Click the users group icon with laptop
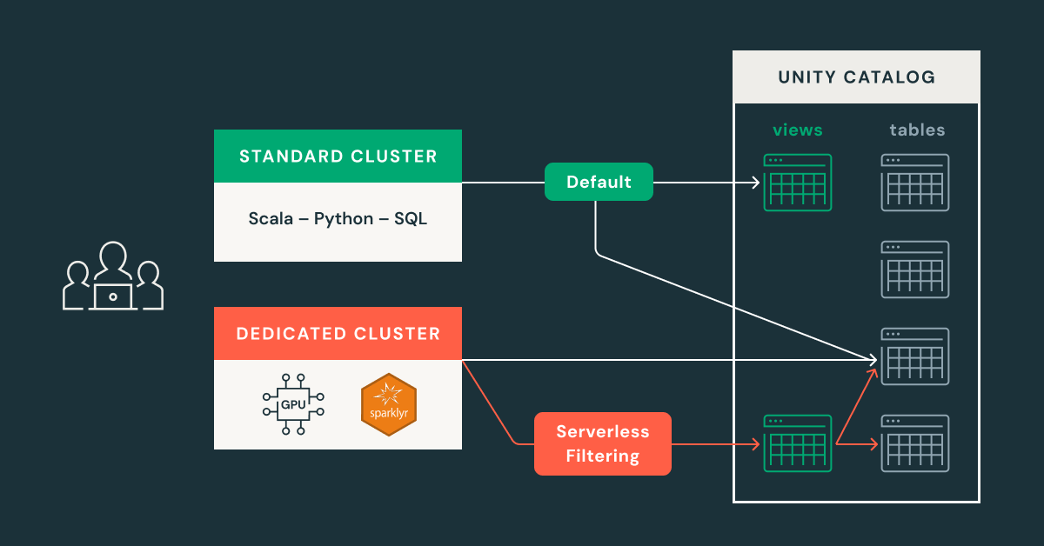This screenshot has width=1044, height=546. point(113,276)
